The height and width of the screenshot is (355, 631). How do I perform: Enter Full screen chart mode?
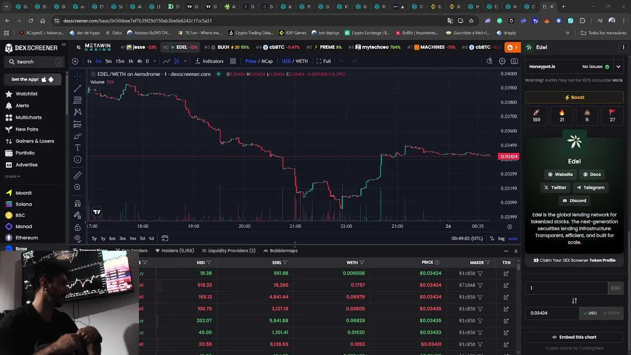323,61
